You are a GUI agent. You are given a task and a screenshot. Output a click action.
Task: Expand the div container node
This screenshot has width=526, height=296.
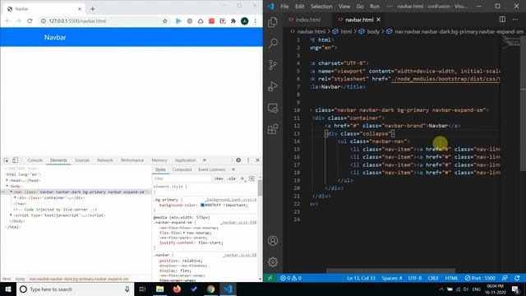[x=15, y=197]
